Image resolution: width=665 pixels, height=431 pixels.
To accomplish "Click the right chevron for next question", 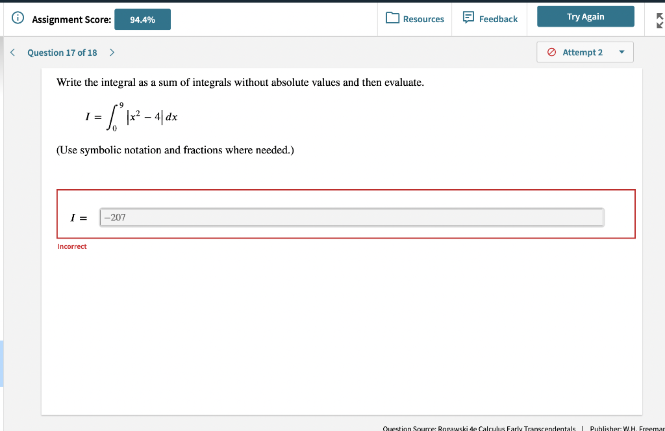I will (111, 52).
